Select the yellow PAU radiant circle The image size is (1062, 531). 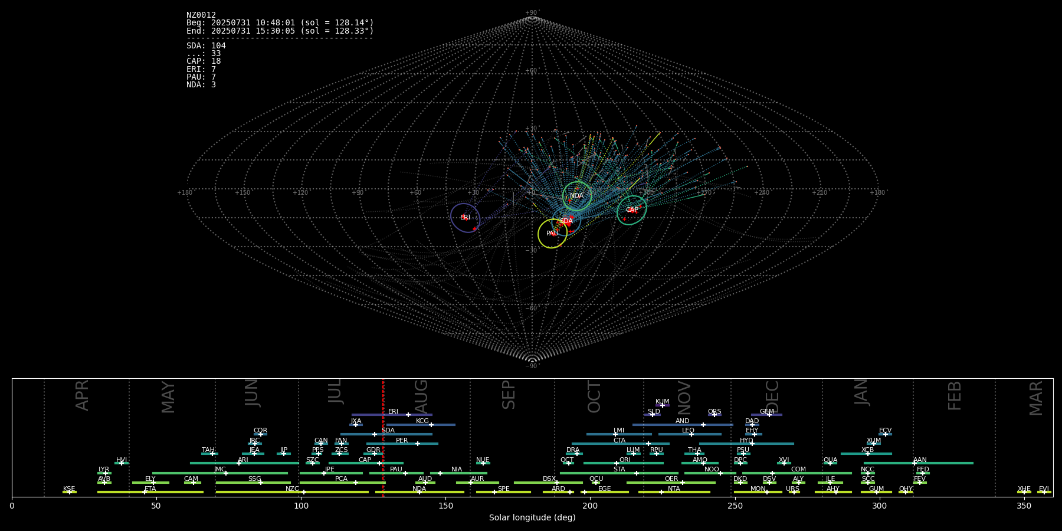point(553,234)
